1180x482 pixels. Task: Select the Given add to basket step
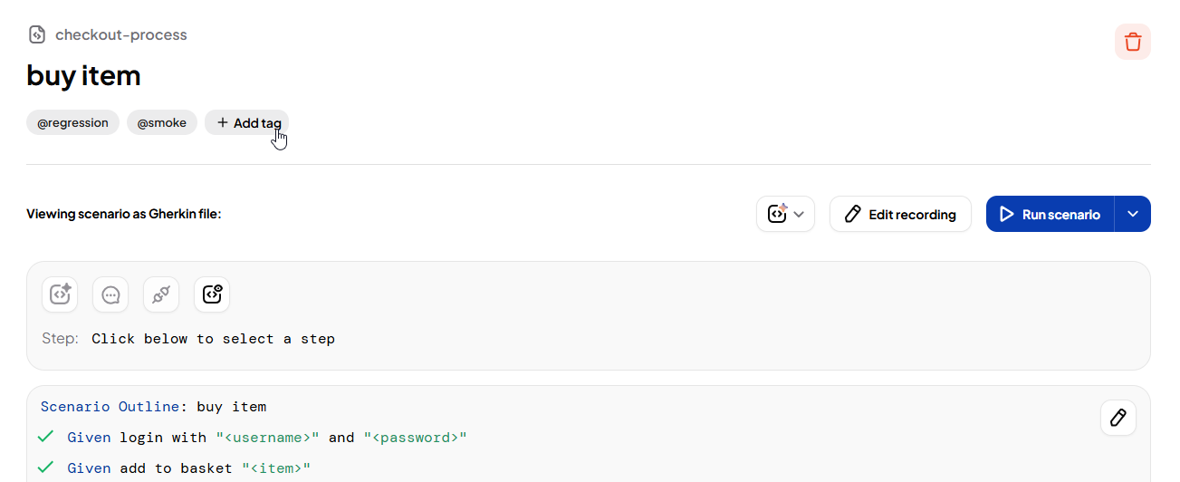coord(188,468)
